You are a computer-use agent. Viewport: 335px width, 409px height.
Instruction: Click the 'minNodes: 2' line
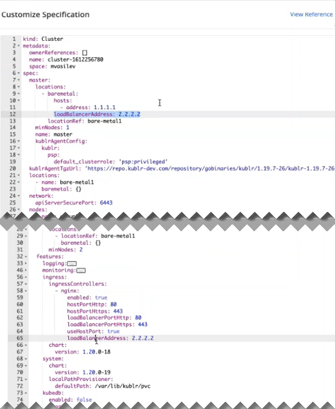[66, 249]
